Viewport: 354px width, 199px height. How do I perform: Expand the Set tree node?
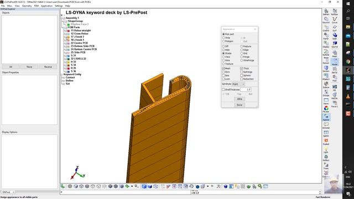[64, 84]
